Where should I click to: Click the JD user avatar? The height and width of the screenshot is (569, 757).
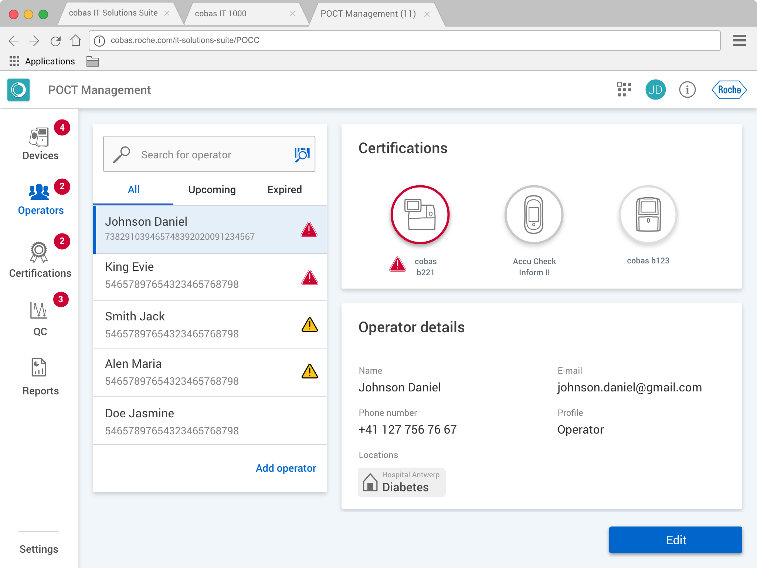[x=655, y=90]
